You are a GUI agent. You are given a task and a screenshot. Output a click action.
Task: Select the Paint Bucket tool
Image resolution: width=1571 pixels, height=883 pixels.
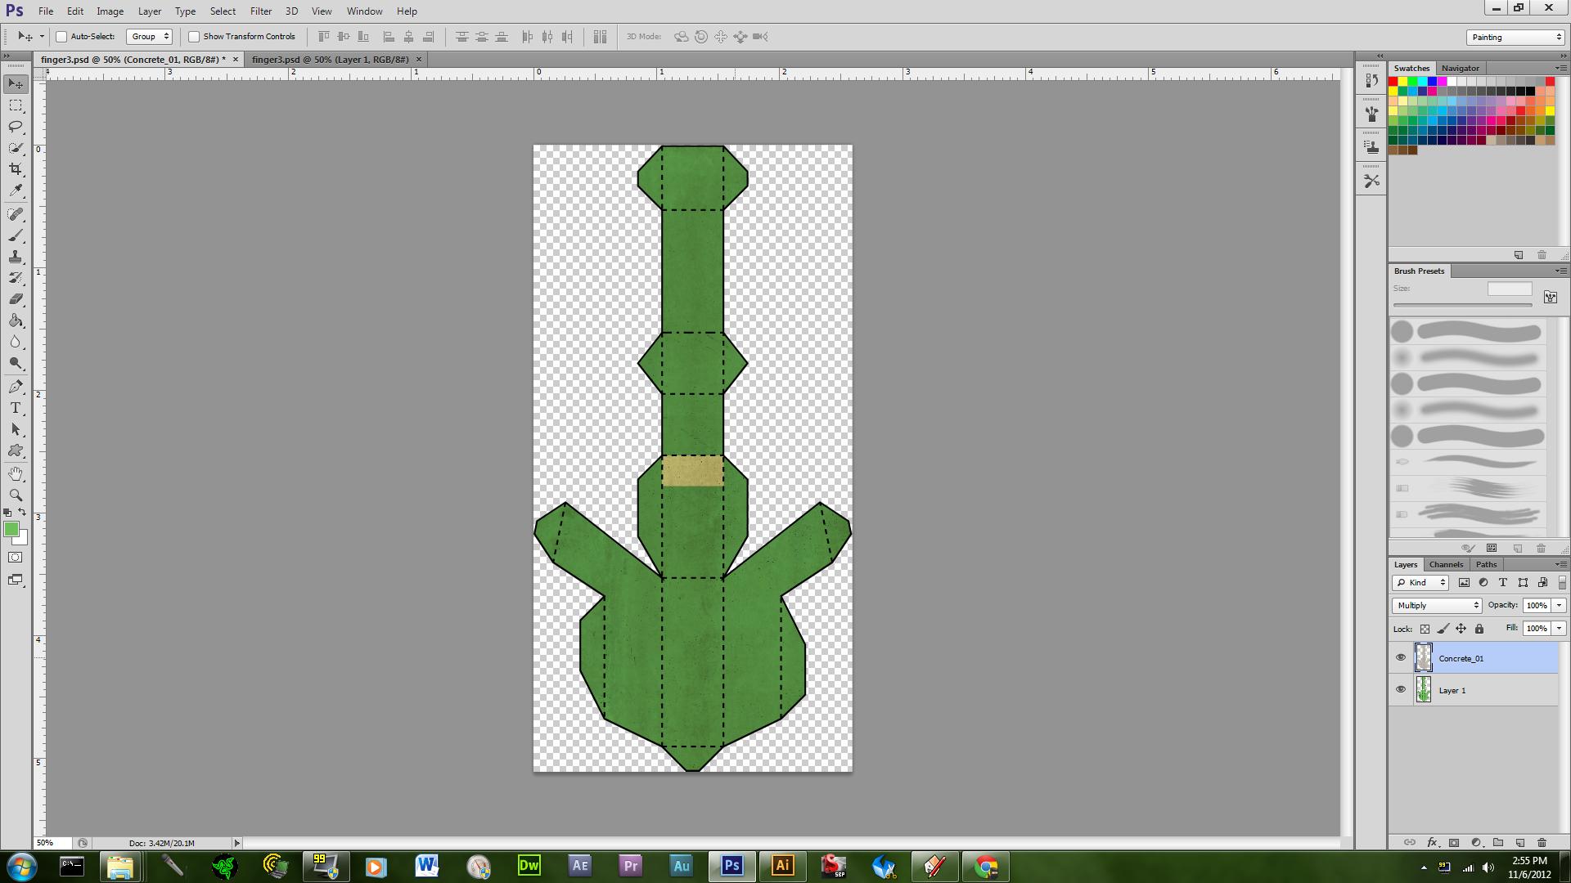[x=16, y=320]
